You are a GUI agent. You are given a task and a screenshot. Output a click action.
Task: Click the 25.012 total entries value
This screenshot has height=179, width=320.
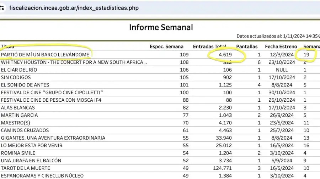[x=224, y=145]
